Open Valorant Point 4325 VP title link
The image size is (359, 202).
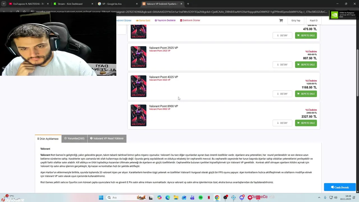[x=164, y=77]
